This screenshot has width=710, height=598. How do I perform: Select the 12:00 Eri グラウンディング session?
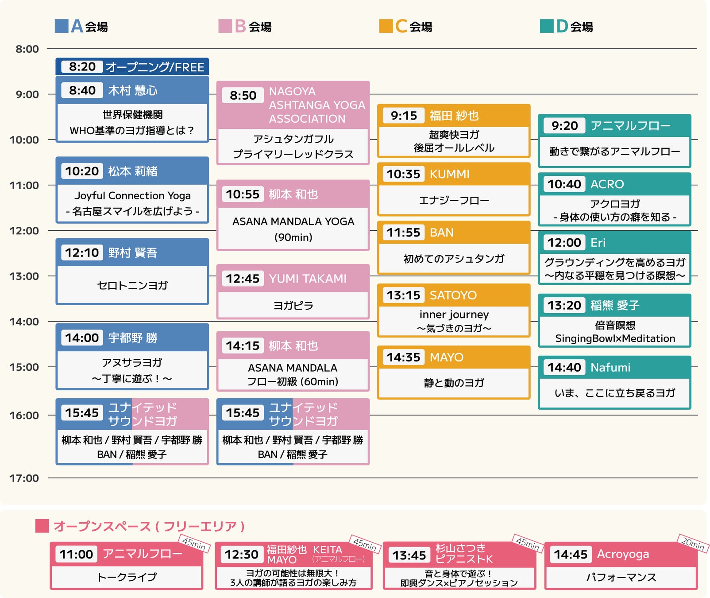614,258
